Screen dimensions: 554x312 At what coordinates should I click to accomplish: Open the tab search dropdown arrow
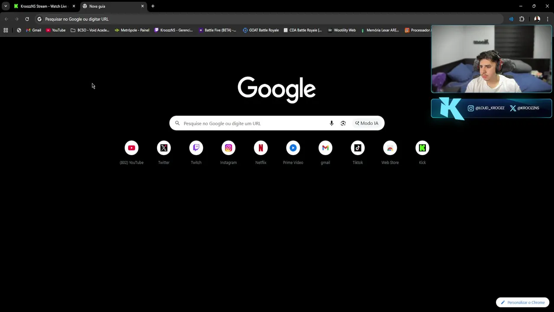(x=6, y=6)
